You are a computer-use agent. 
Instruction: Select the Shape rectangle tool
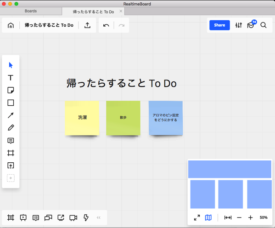click(11, 103)
